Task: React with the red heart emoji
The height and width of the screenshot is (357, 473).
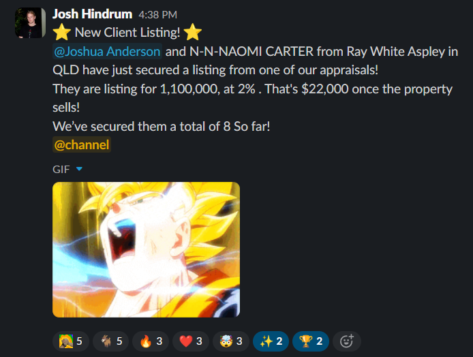Action: point(191,341)
